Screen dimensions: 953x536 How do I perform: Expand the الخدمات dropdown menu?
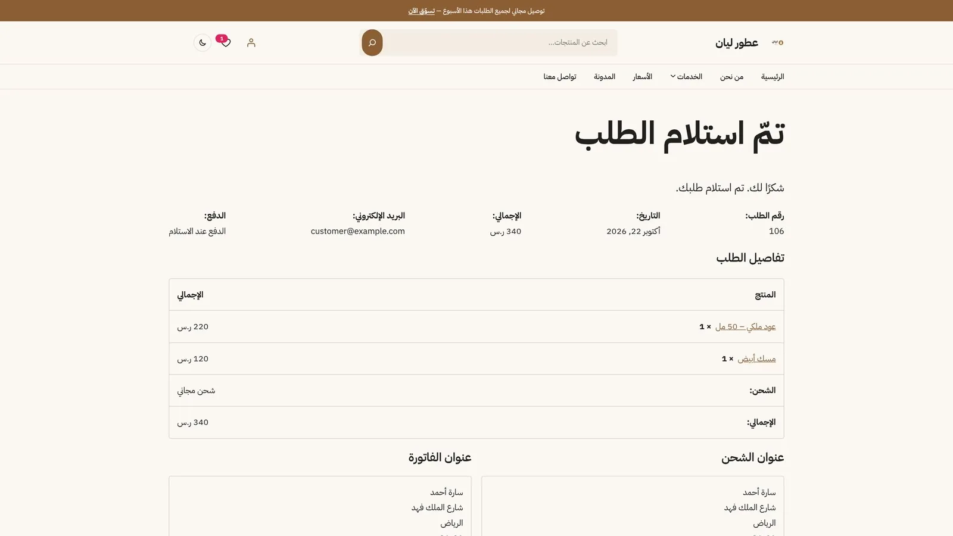(686, 77)
